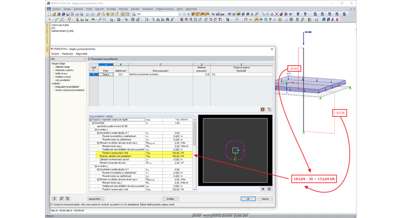Click the CC1 loading cell
The height and width of the screenshot is (218, 402).
(x=121, y=75)
